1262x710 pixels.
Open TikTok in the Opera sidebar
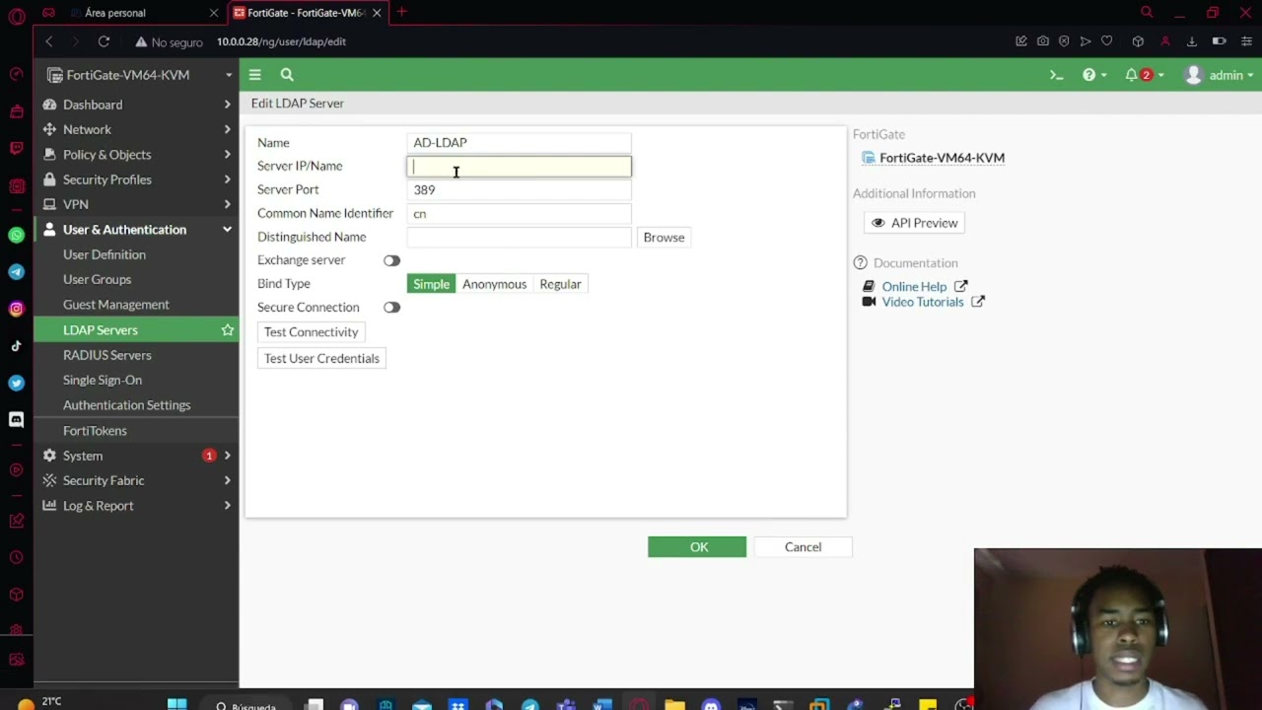point(16,345)
